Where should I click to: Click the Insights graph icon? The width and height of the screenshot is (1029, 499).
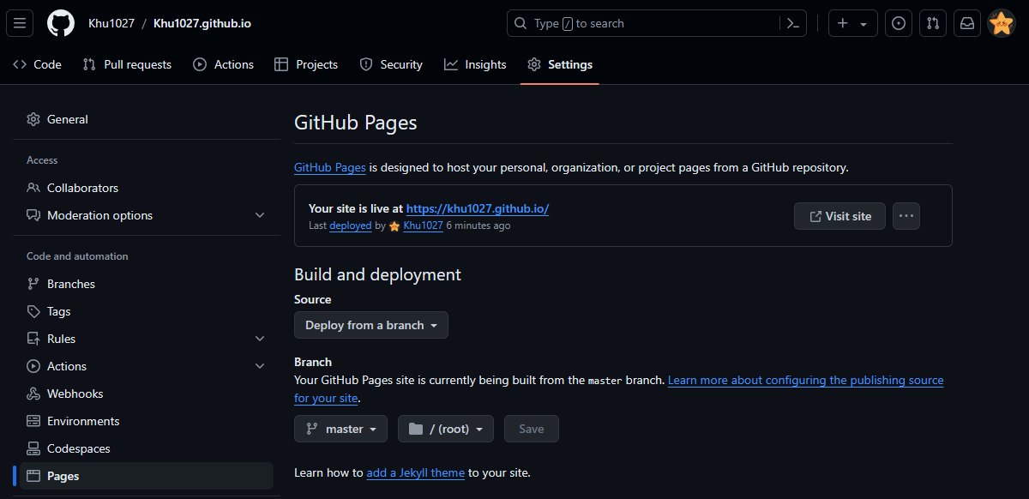tap(451, 64)
